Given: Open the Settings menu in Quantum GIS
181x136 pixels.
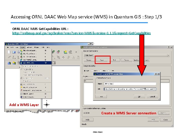Looking at the screenshot, I should point(29,47).
